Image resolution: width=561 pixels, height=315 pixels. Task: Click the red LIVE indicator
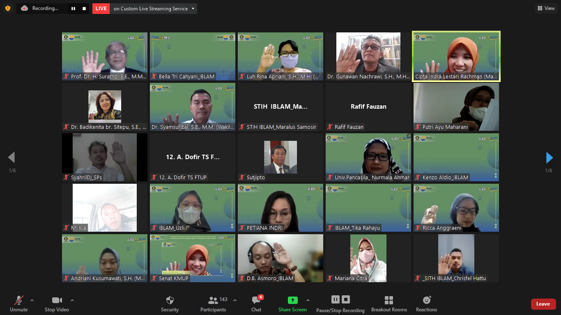coord(101,8)
